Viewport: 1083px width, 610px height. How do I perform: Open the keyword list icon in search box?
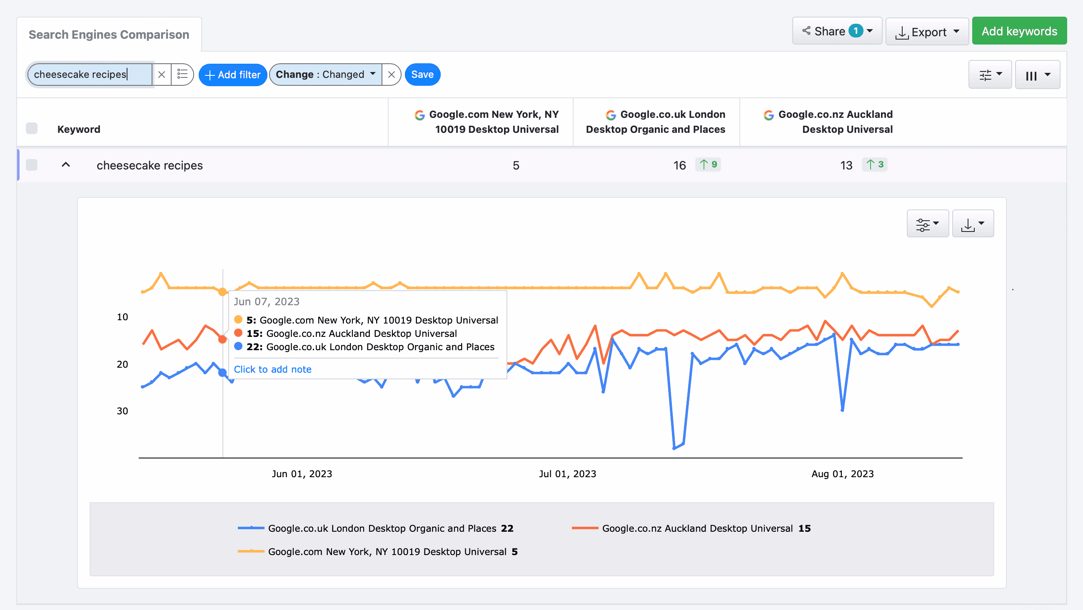182,75
